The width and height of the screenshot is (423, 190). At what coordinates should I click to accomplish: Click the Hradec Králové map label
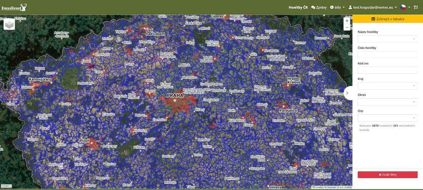click(x=294, y=80)
